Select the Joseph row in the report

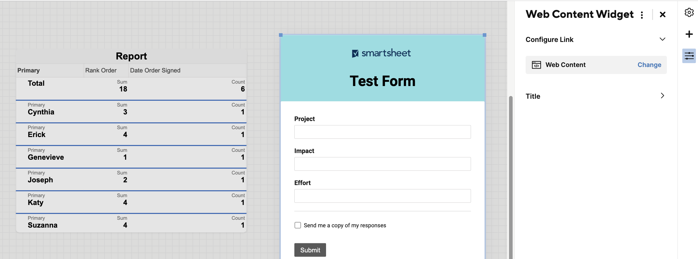(x=131, y=179)
